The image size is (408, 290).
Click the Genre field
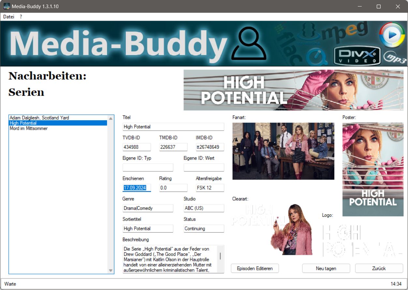(148, 208)
